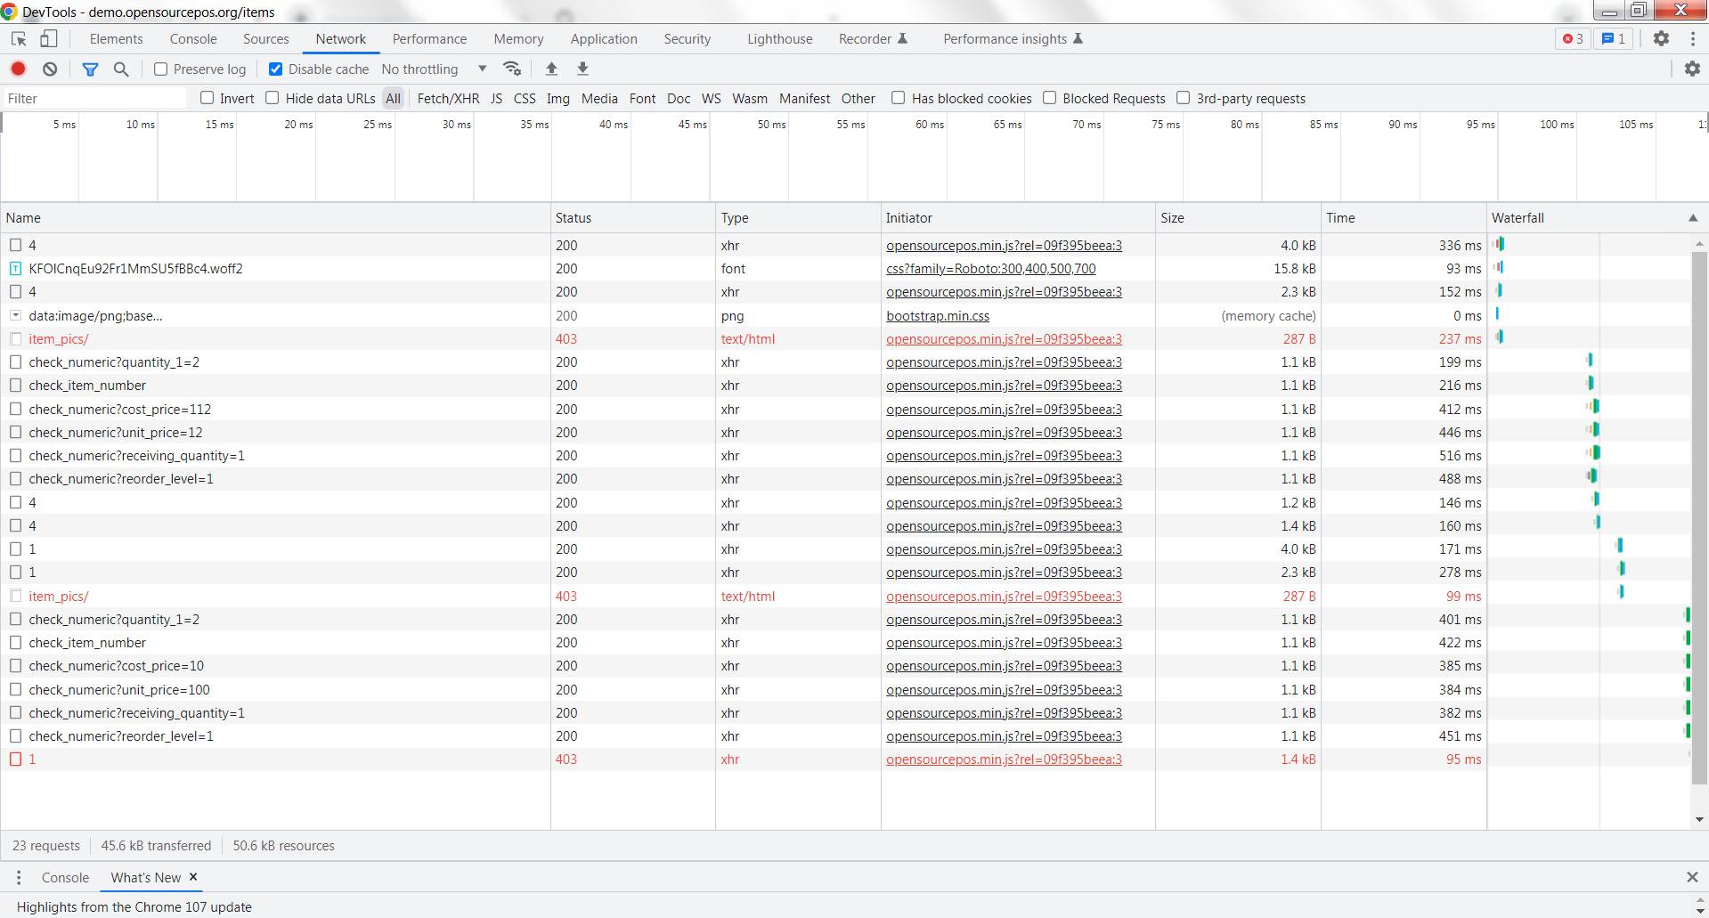
Task: Open the network request search panel
Action: click(121, 69)
